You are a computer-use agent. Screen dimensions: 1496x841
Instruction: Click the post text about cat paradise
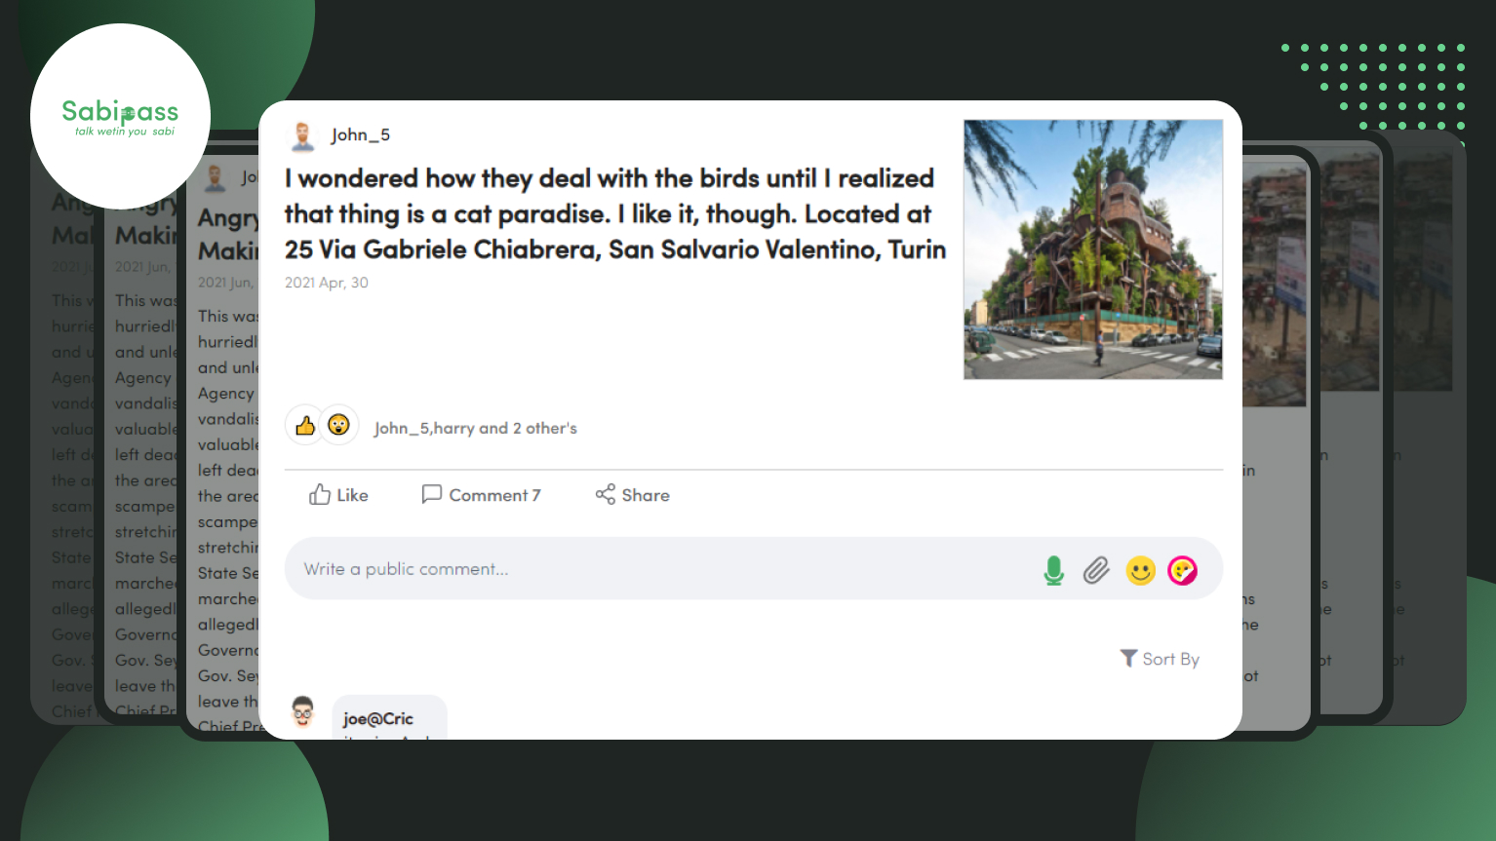(x=615, y=213)
